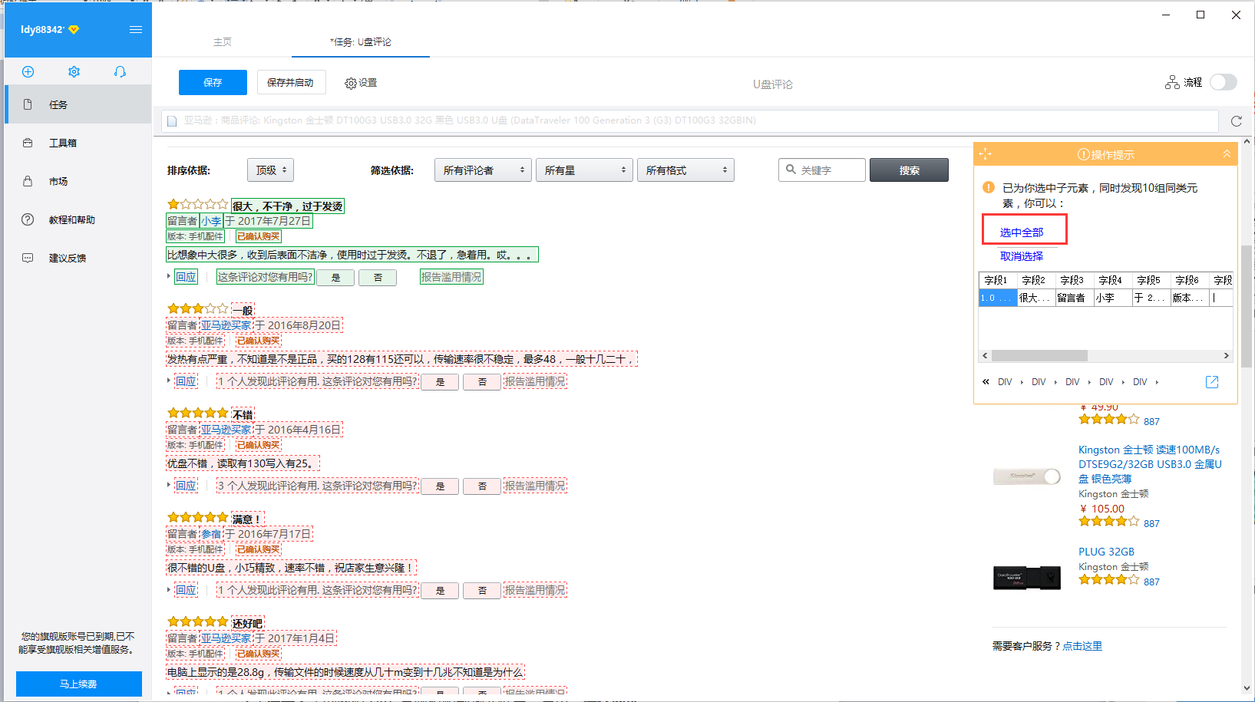Click the last DIV in the breadcrumb path
The image size is (1255, 702).
tap(1140, 382)
